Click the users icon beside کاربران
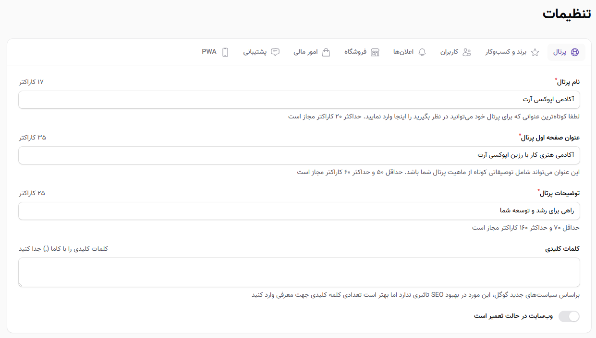The image size is (596, 338). click(x=467, y=52)
